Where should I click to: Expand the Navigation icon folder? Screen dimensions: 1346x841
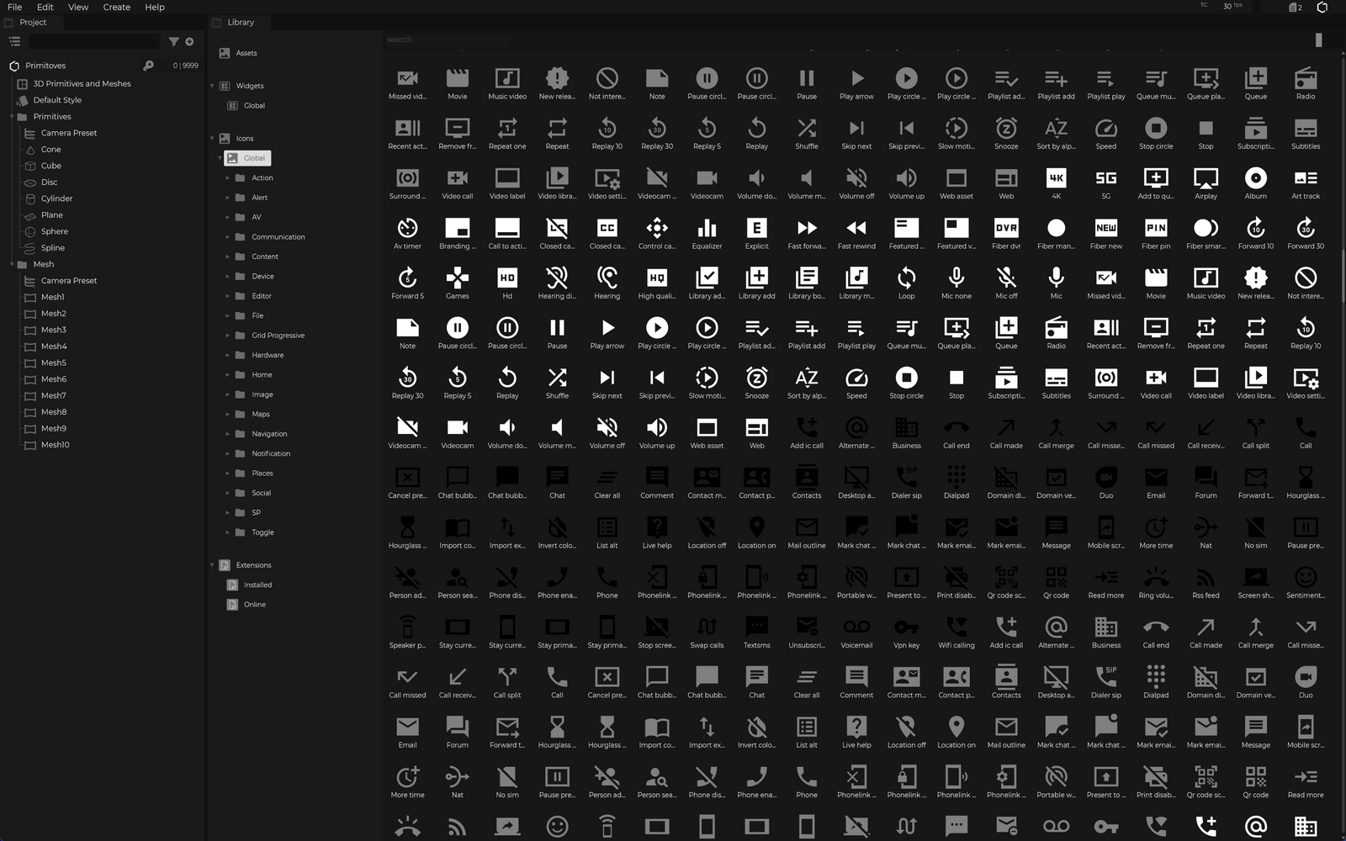(x=227, y=434)
